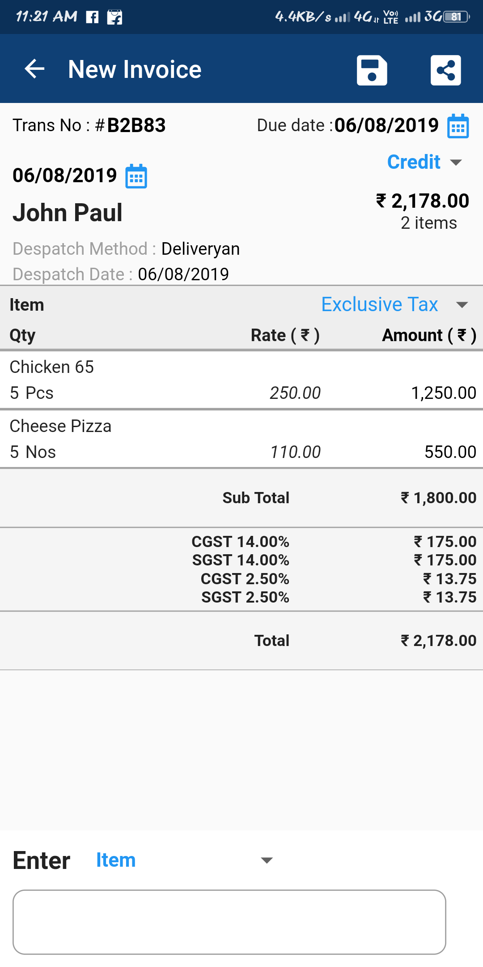This screenshot has height=967, width=483.
Task: Edit the Despatch Method Deliveryan
Action: tap(200, 249)
